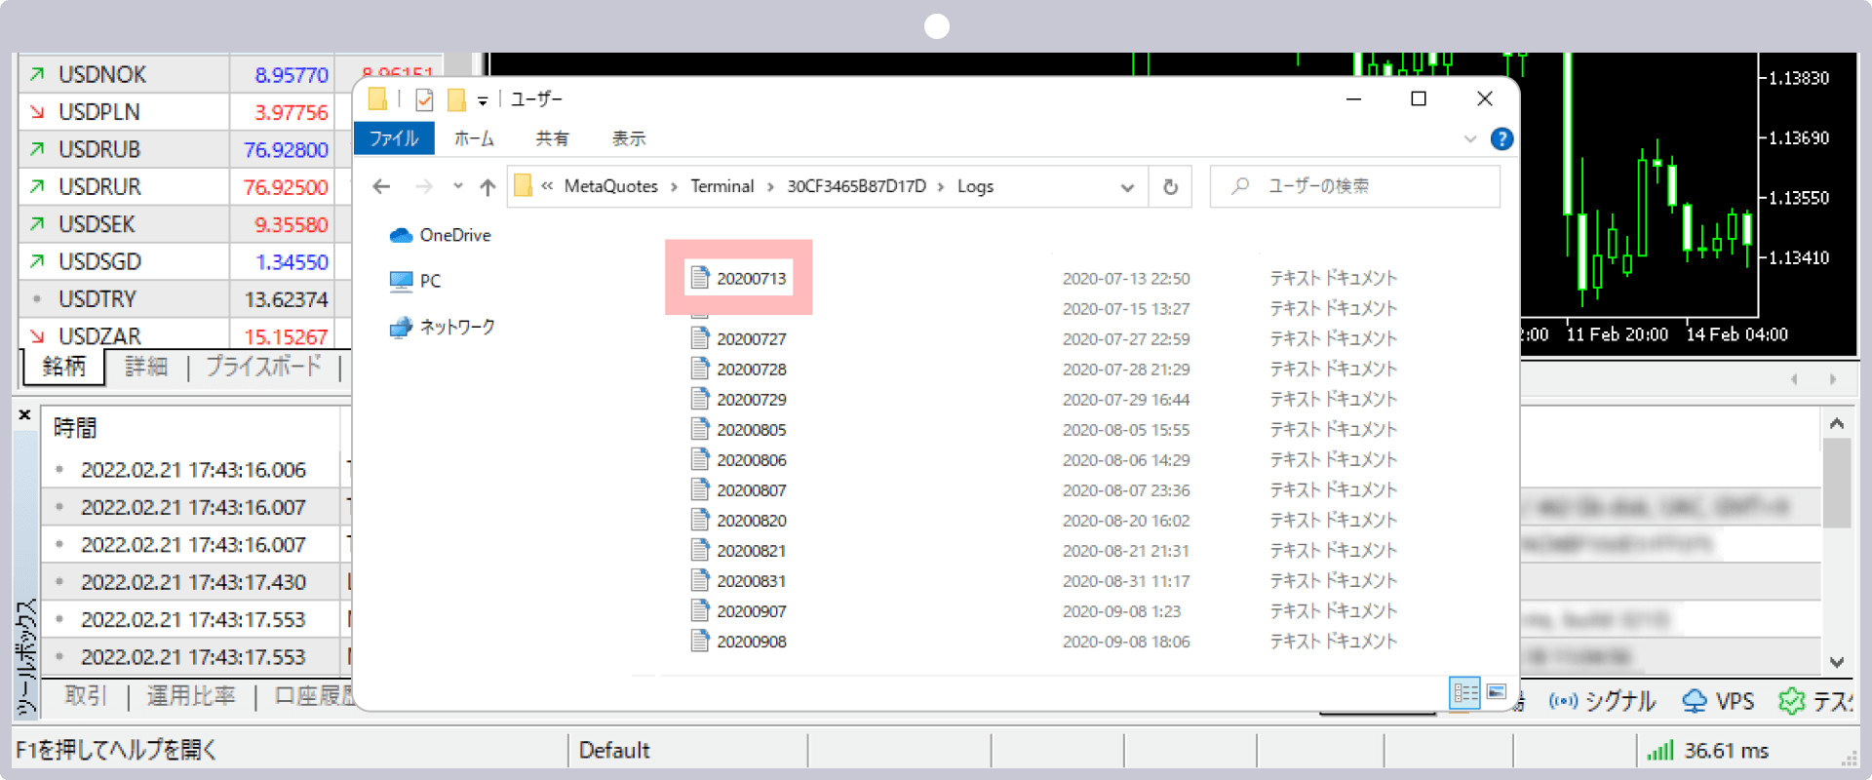Click connection status 36.61 ms indicator

click(x=1708, y=751)
